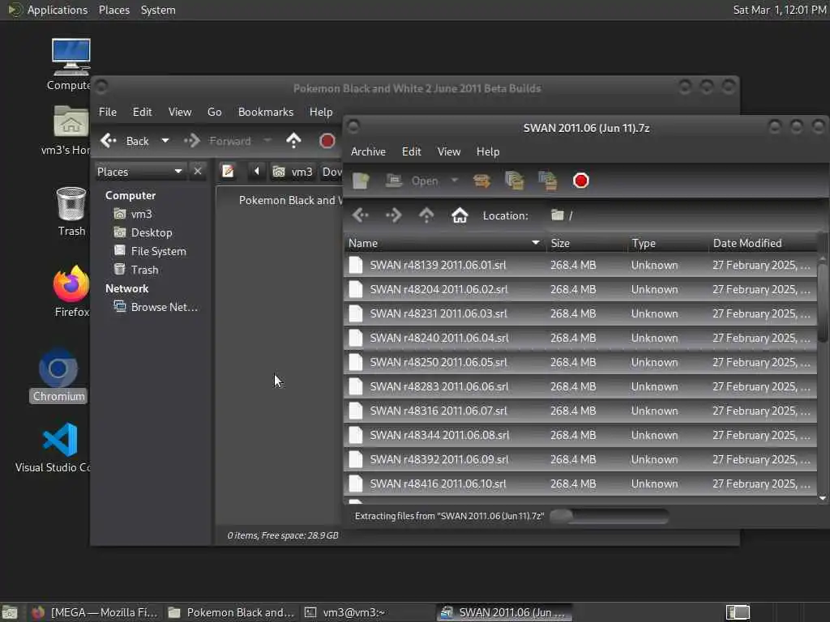Select SWAN r48283 2011.06.06.srl
The image size is (830, 622).
(580, 386)
